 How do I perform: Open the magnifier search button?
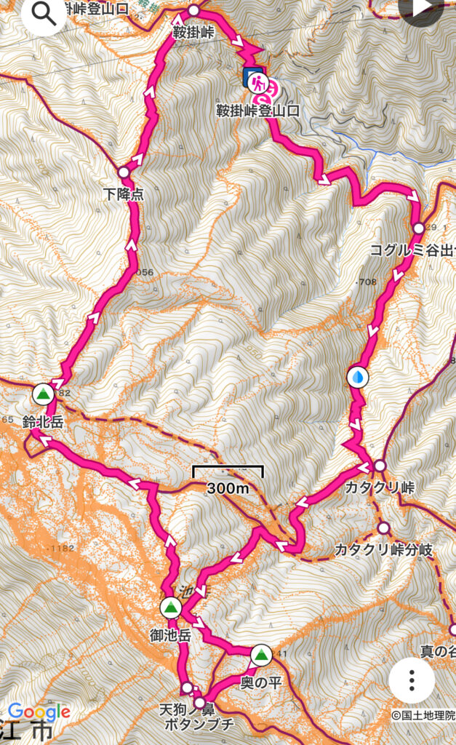point(44,15)
